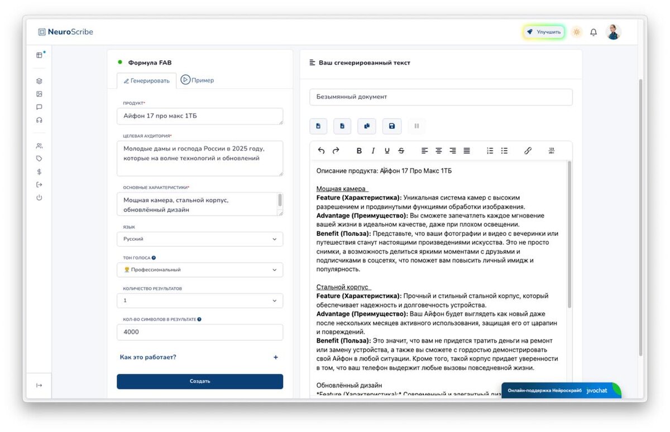Expand the Как это работает section

(x=200, y=357)
